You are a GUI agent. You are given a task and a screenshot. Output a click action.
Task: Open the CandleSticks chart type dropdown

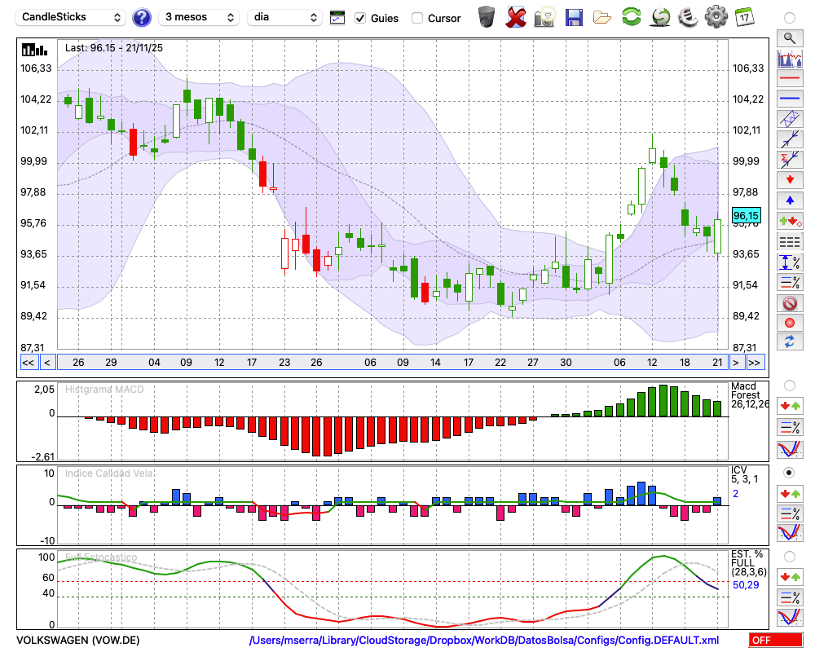pos(72,17)
